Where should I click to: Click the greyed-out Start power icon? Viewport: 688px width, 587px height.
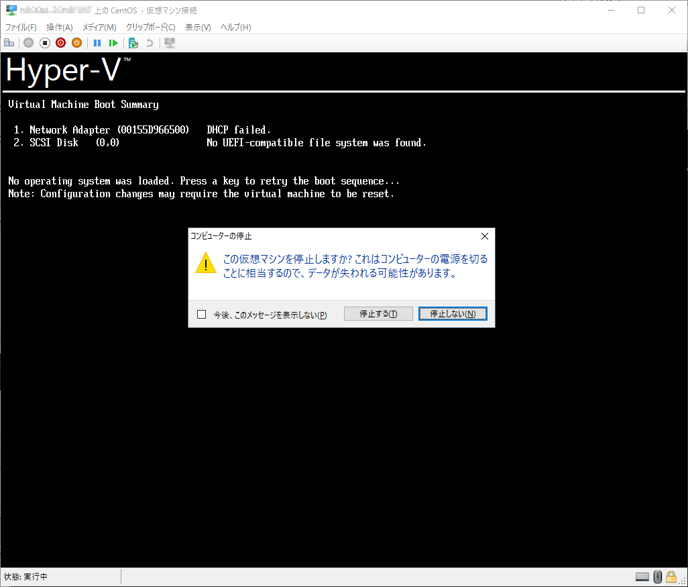[29, 43]
